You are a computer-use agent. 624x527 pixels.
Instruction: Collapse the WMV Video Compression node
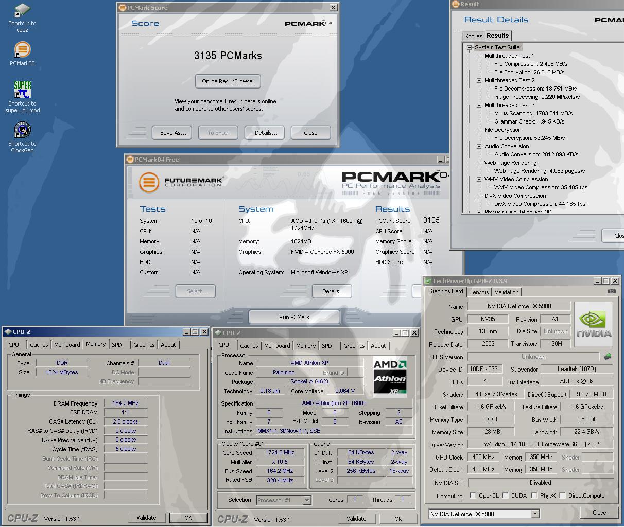click(x=479, y=179)
